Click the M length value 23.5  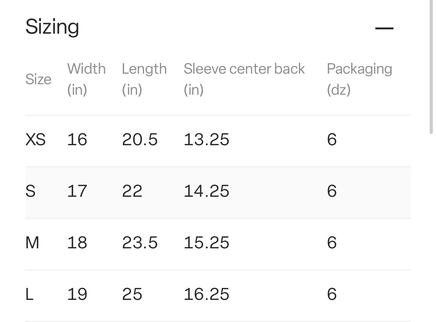[x=140, y=243]
